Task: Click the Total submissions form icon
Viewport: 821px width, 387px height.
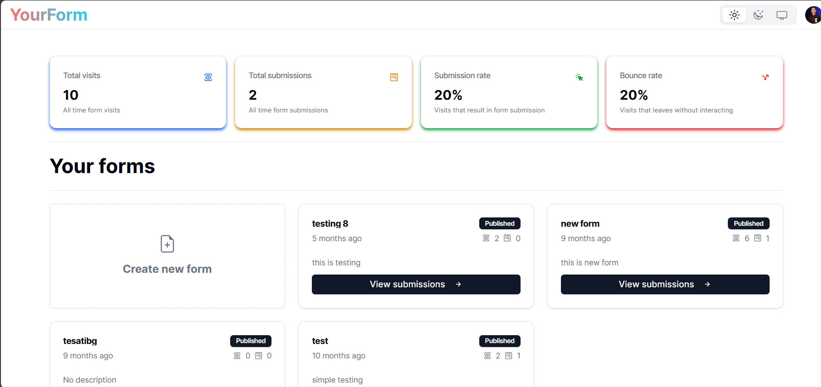Action: point(394,77)
